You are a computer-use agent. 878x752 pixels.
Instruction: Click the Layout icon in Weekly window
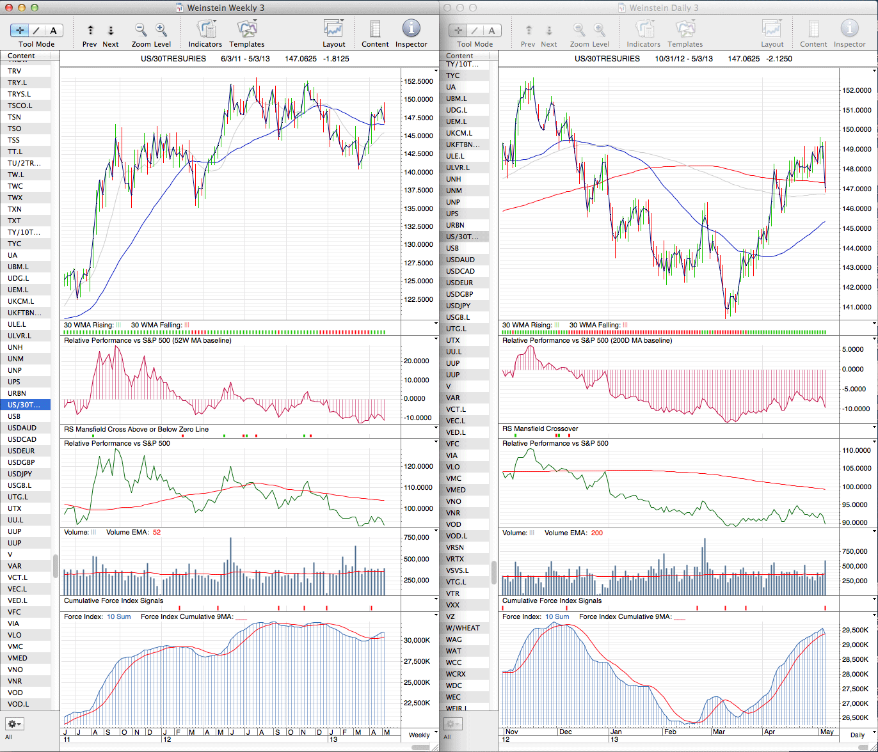point(333,30)
